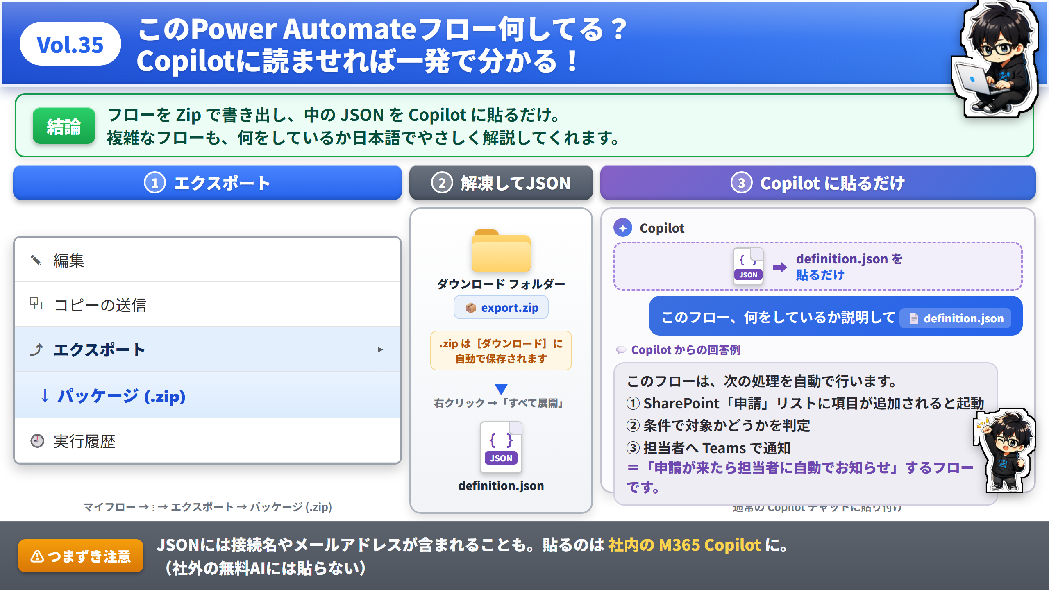Click the file icon on the attachment chip
This screenshot has width=1049, height=590.
pyautogui.click(x=914, y=318)
